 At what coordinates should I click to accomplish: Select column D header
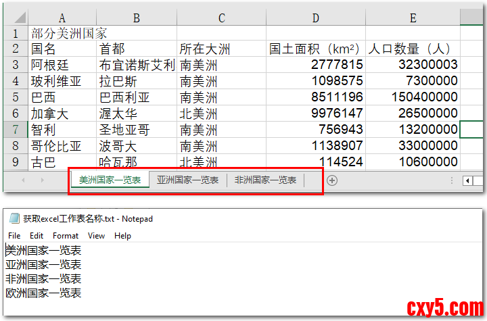click(x=316, y=18)
